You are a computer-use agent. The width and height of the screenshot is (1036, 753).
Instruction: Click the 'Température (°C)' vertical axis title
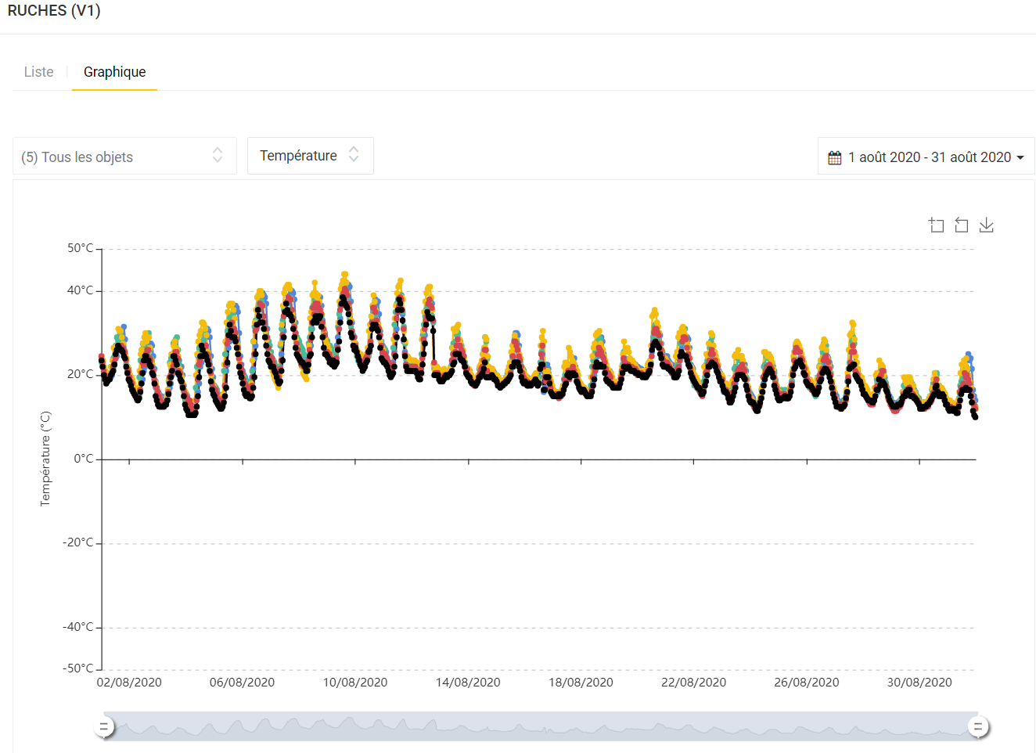click(45, 459)
